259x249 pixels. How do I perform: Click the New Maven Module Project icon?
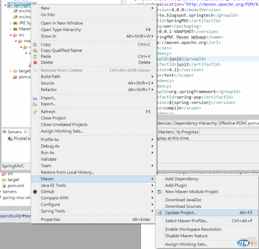(160, 192)
